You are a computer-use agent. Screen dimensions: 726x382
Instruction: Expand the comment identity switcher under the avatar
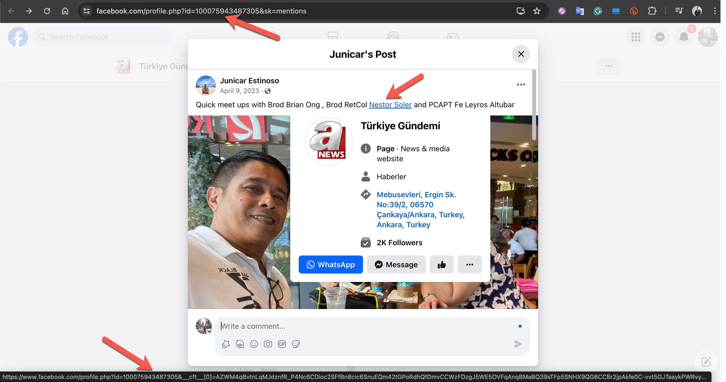(209, 331)
